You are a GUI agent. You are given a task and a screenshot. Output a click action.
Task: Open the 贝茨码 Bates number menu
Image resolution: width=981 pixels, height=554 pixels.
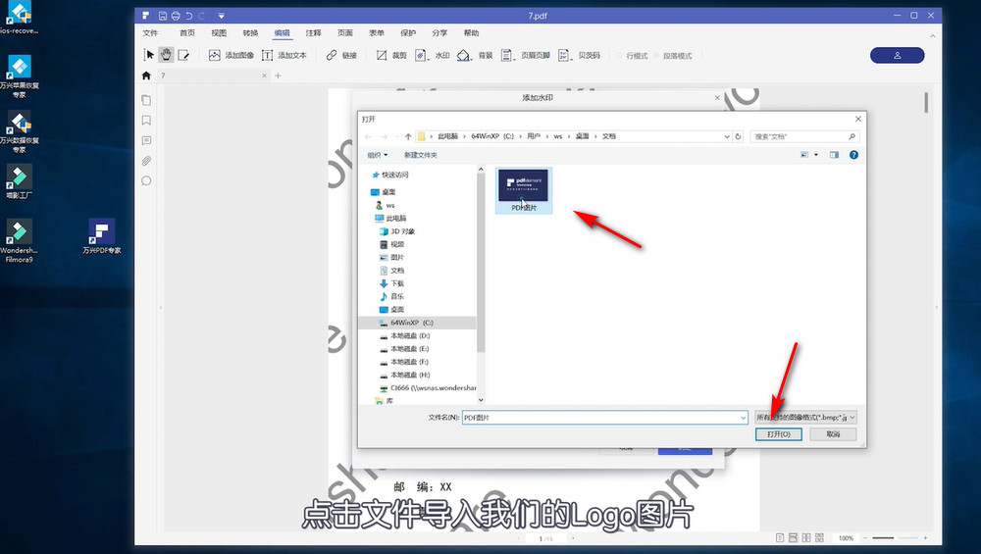[580, 55]
